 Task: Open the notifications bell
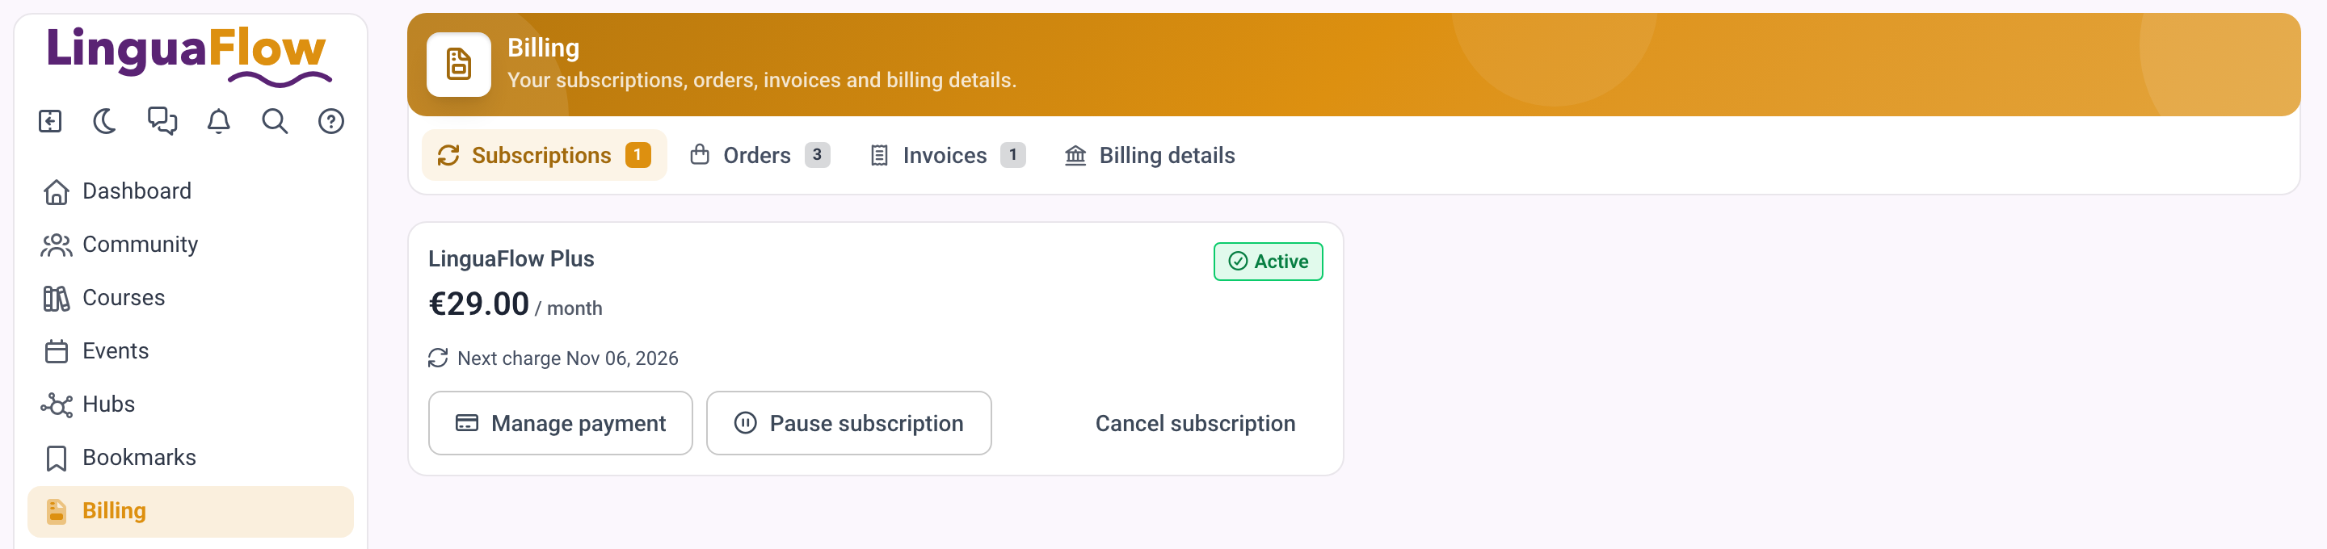pyautogui.click(x=219, y=121)
